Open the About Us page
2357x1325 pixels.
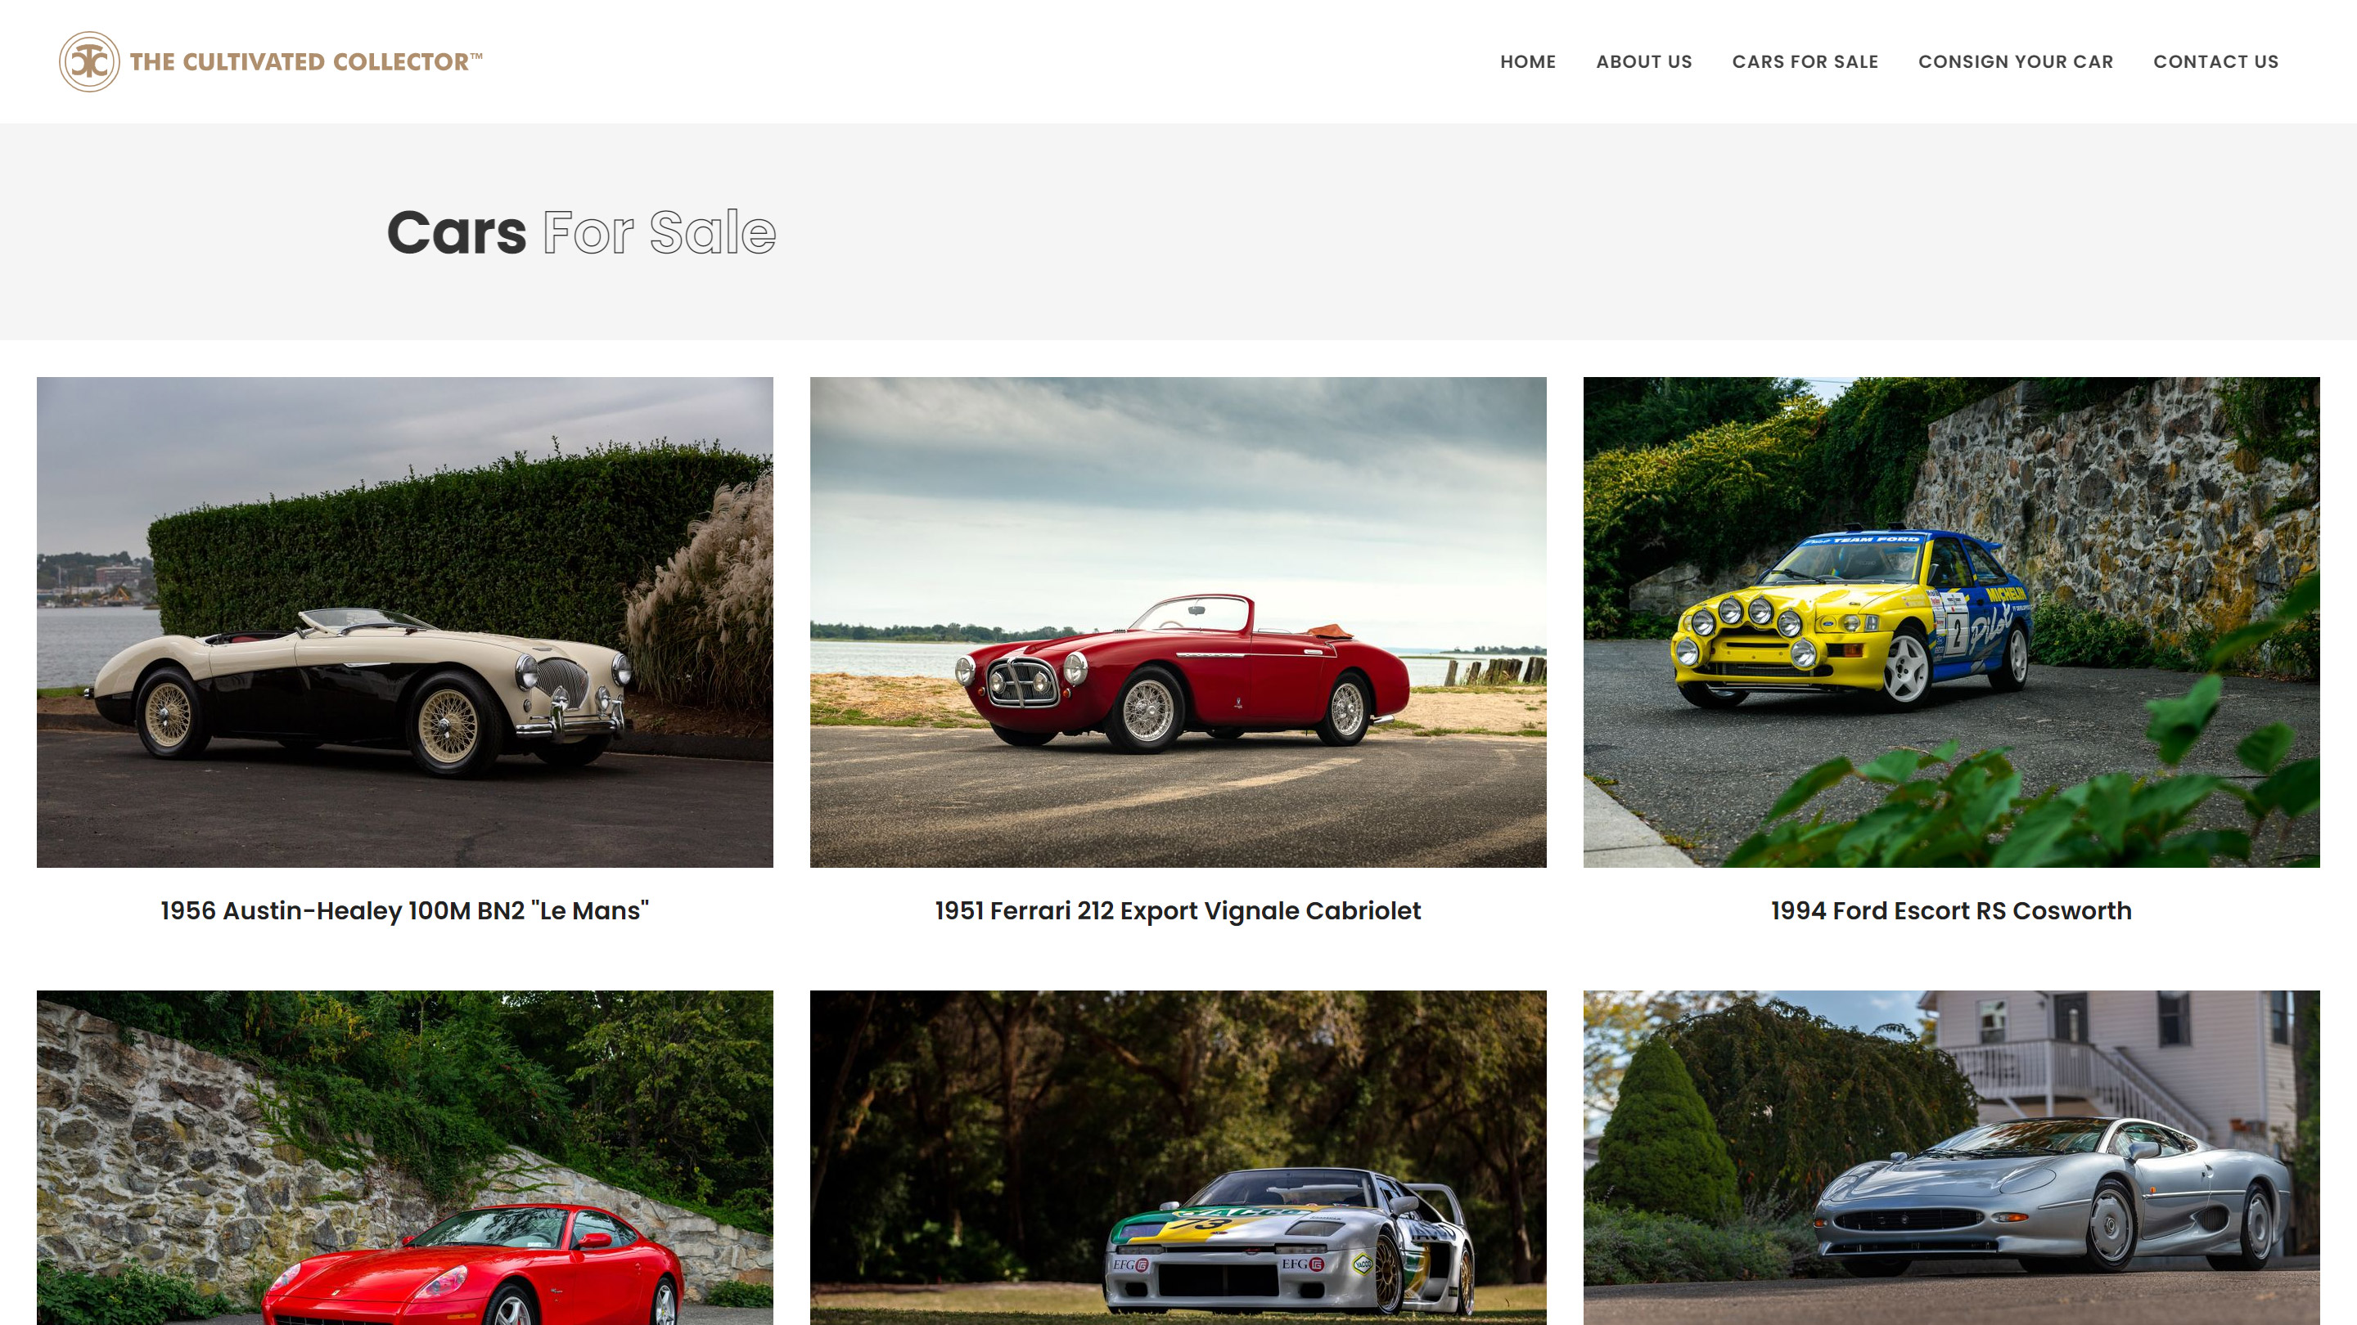tap(1643, 61)
